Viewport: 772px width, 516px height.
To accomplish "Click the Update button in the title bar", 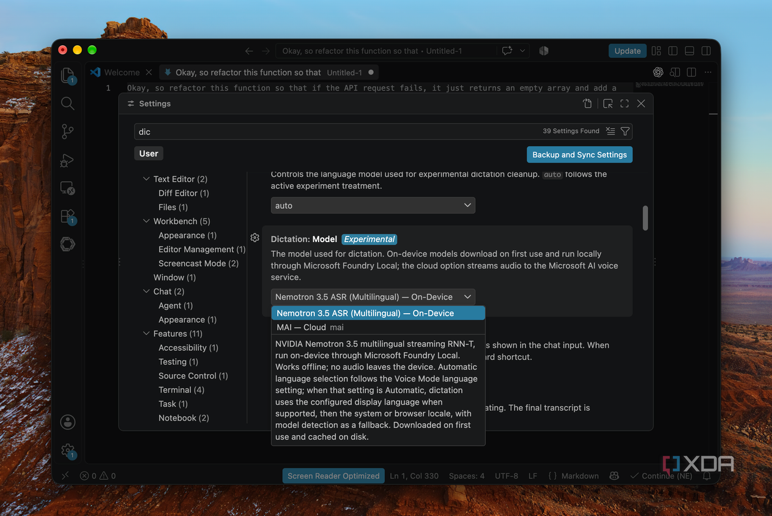I will coord(628,51).
